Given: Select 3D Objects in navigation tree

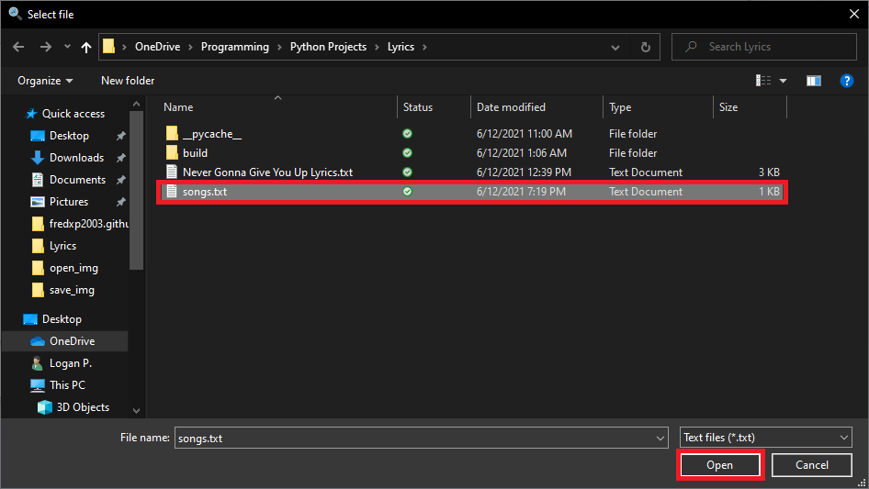Looking at the screenshot, I should click(x=83, y=407).
